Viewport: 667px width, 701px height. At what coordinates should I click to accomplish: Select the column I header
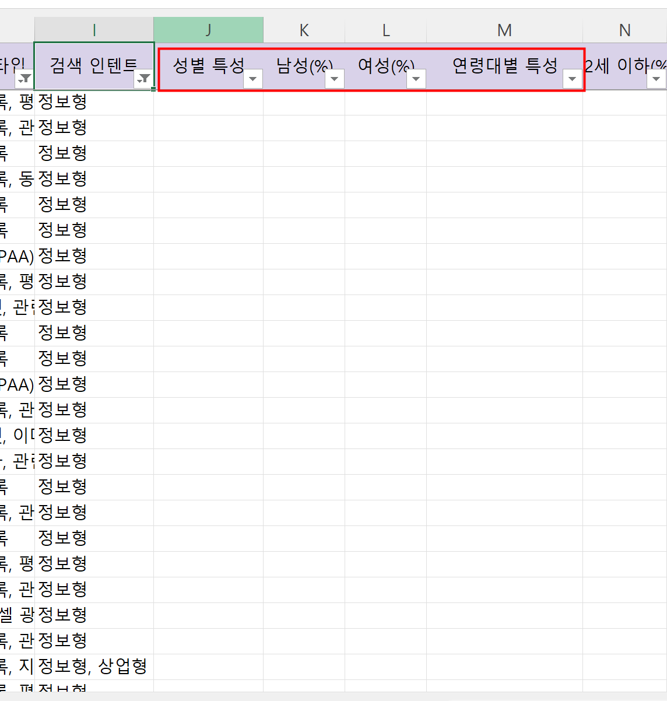(94, 30)
